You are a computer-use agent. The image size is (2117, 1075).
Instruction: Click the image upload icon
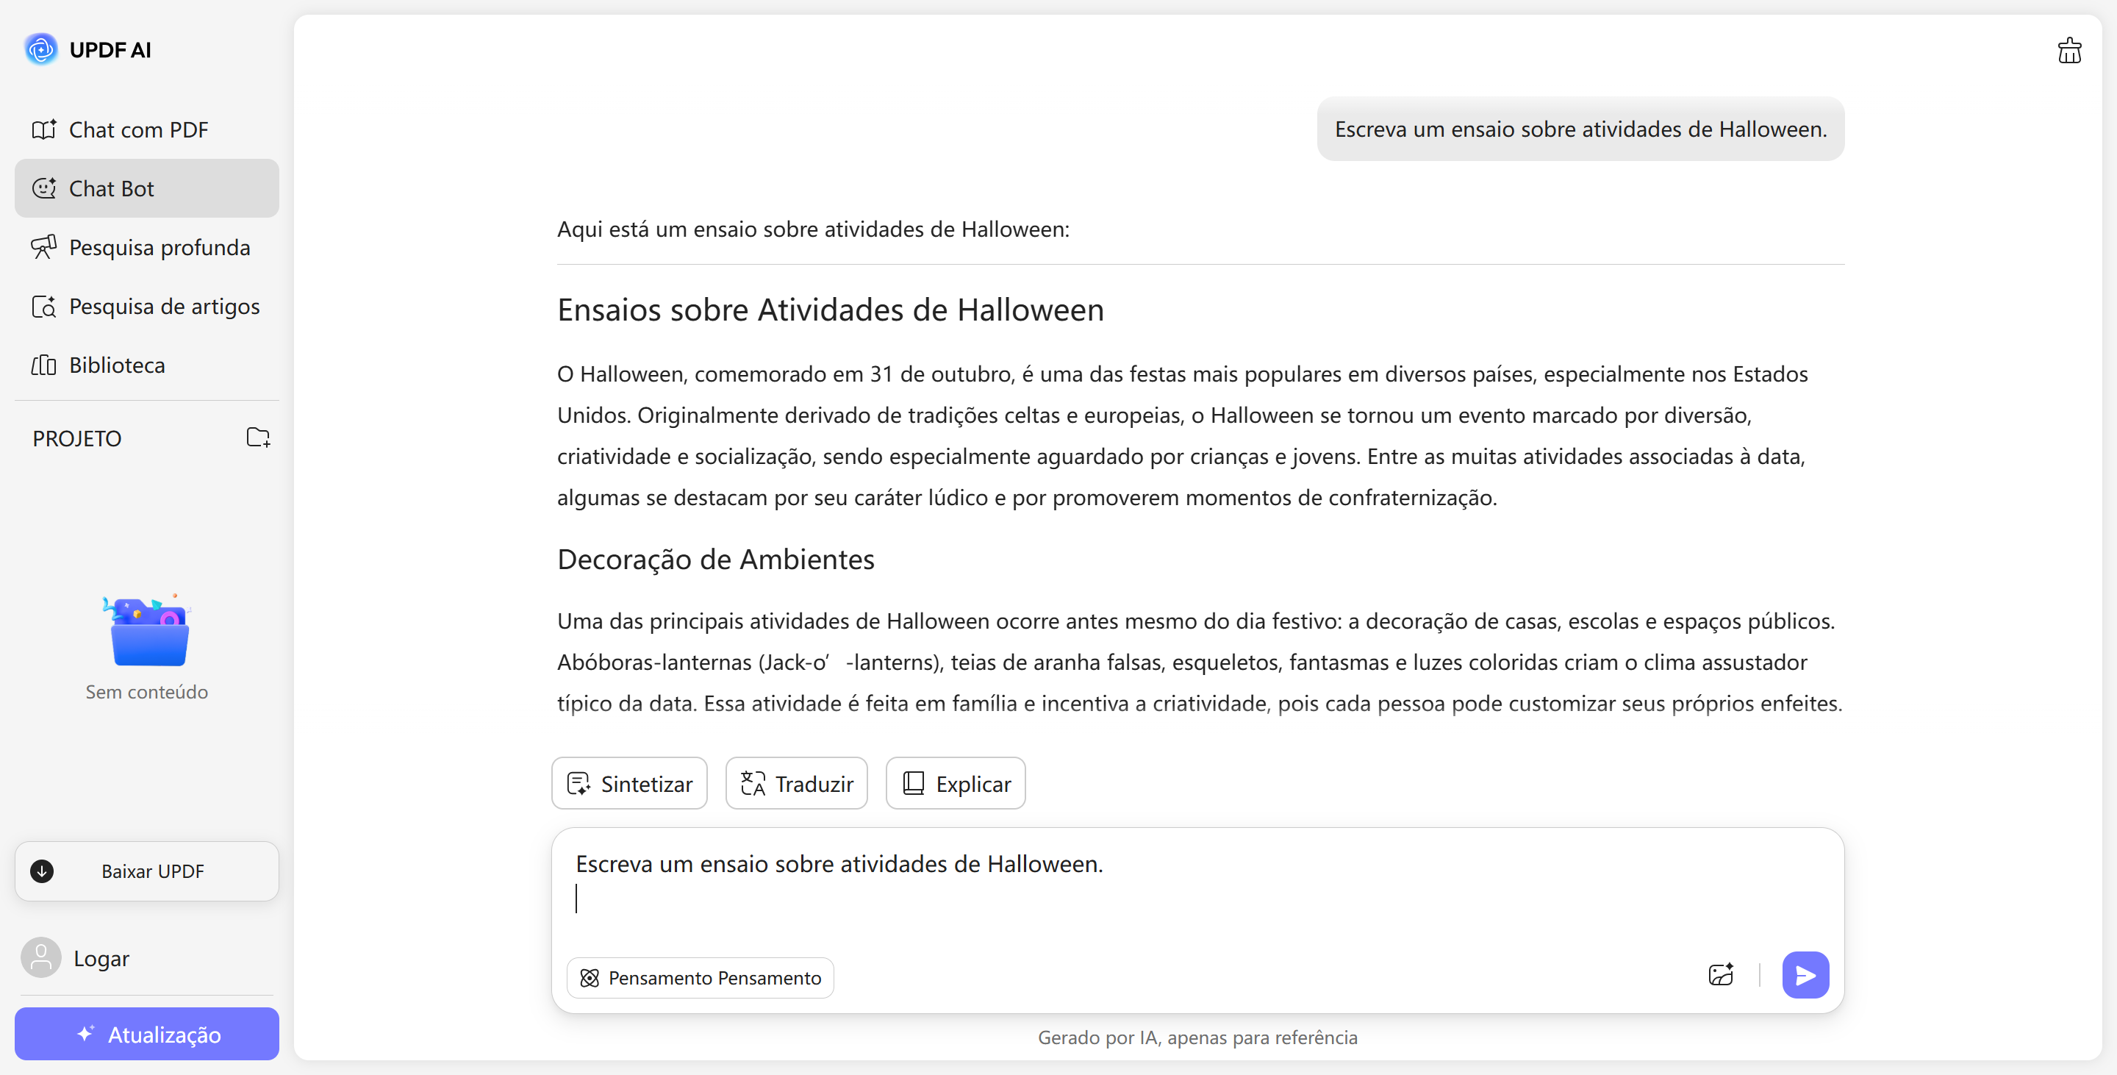tap(1720, 975)
